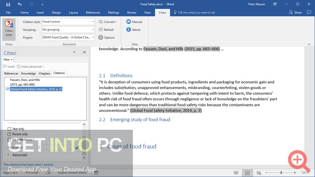Click the Citavi pane search field
Image resolution: width=315 pixels, height=177 pixels.
(51, 59)
